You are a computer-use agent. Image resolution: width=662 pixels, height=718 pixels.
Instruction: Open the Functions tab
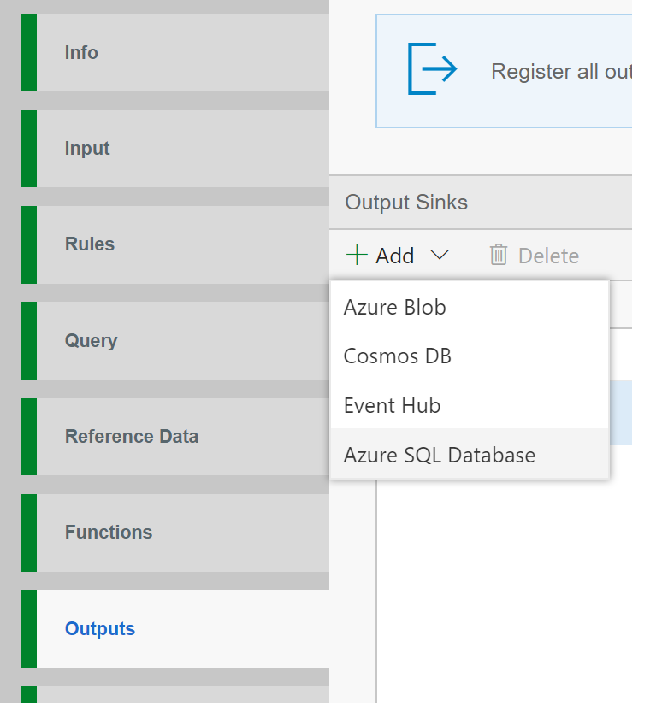(x=109, y=532)
